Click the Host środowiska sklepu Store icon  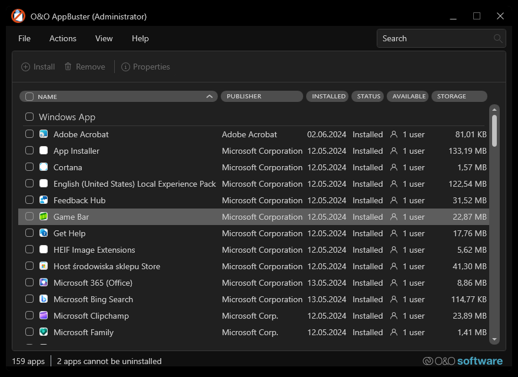pos(44,266)
